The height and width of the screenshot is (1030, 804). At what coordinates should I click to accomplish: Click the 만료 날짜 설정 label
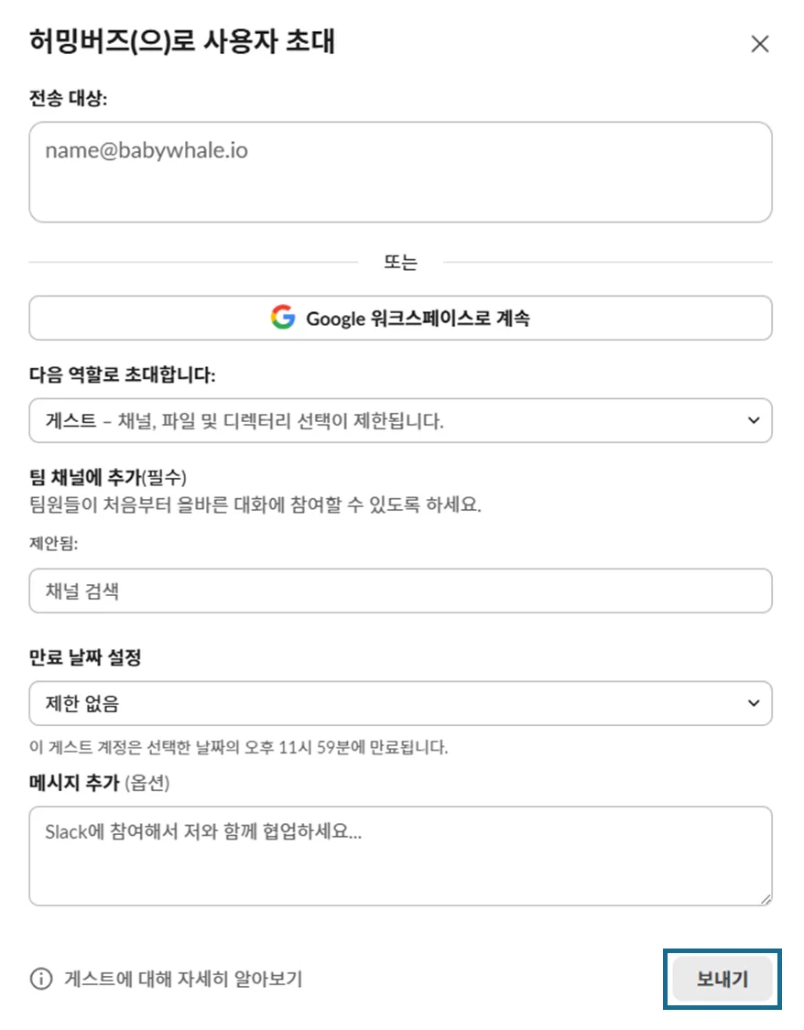click(x=85, y=657)
